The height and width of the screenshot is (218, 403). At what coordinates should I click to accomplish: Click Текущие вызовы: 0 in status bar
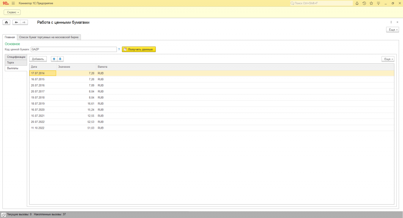tap(19, 214)
